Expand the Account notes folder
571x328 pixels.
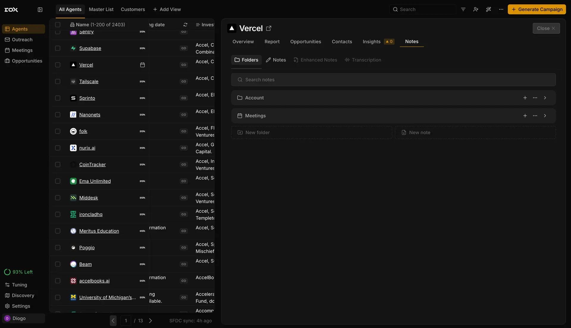(x=545, y=97)
